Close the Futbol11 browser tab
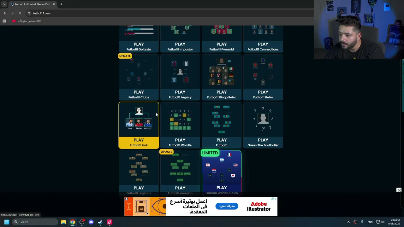 [x=54, y=4]
